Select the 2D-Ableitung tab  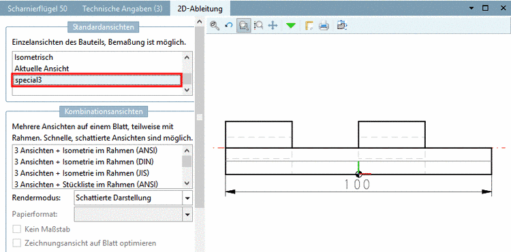200,8
